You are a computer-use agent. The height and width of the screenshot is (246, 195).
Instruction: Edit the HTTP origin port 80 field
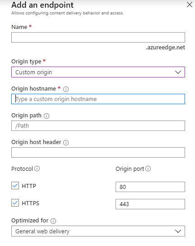[150, 187]
